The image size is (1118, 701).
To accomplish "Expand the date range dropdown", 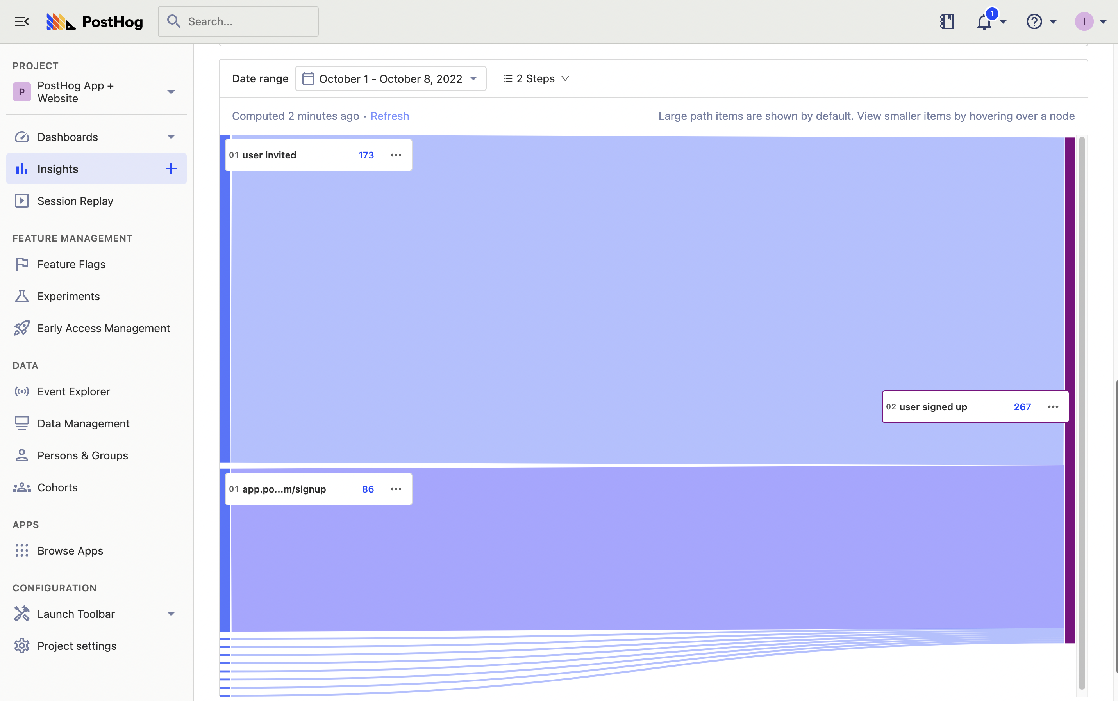I will click(x=391, y=78).
